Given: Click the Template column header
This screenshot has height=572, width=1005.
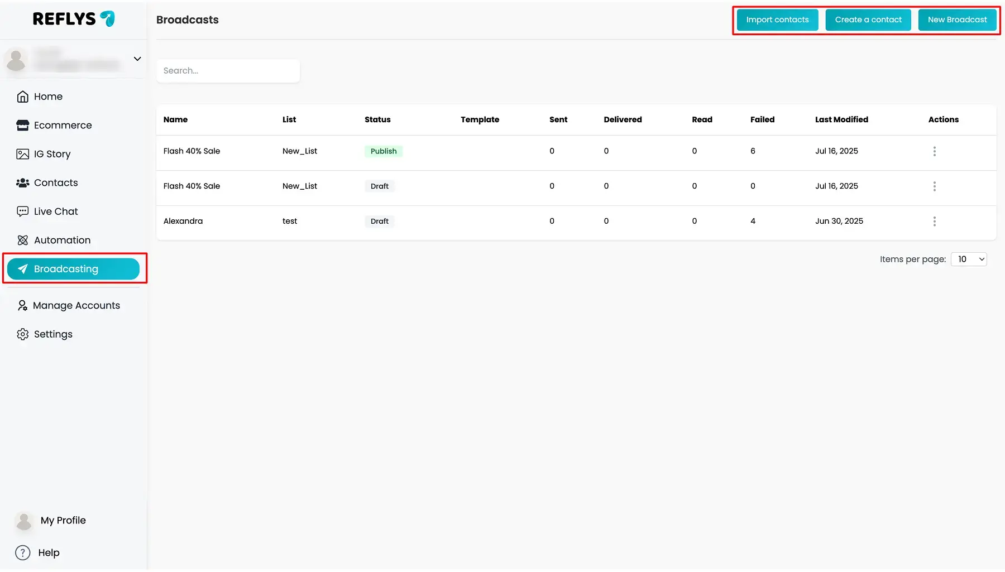Looking at the screenshot, I should point(480,119).
